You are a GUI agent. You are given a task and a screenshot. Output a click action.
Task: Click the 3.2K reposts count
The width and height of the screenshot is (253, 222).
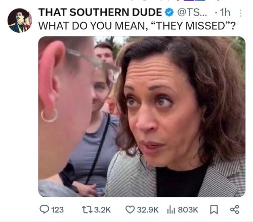click(x=102, y=210)
